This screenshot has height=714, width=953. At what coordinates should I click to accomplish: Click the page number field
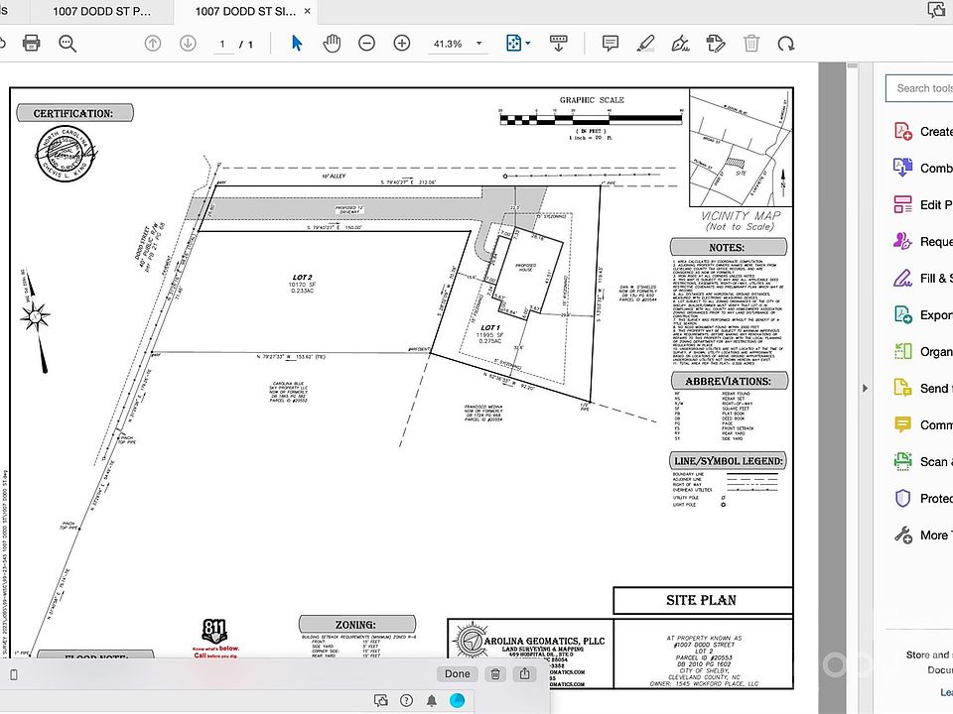222,44
